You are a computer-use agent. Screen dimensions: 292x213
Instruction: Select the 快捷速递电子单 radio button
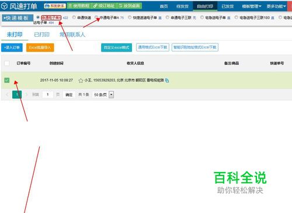tap(130, 18)
